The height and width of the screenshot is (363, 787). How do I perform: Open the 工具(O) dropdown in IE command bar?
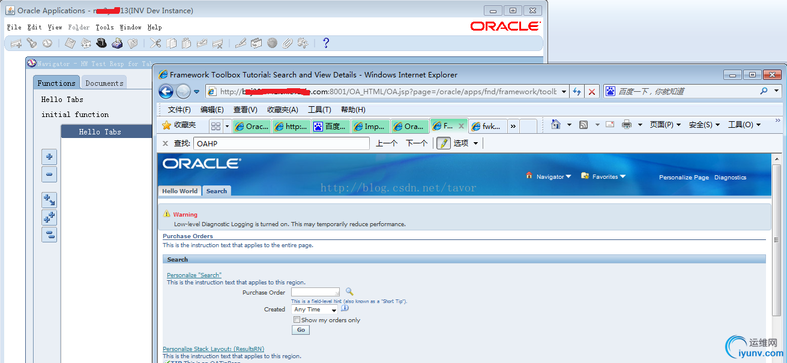(744, 125)
